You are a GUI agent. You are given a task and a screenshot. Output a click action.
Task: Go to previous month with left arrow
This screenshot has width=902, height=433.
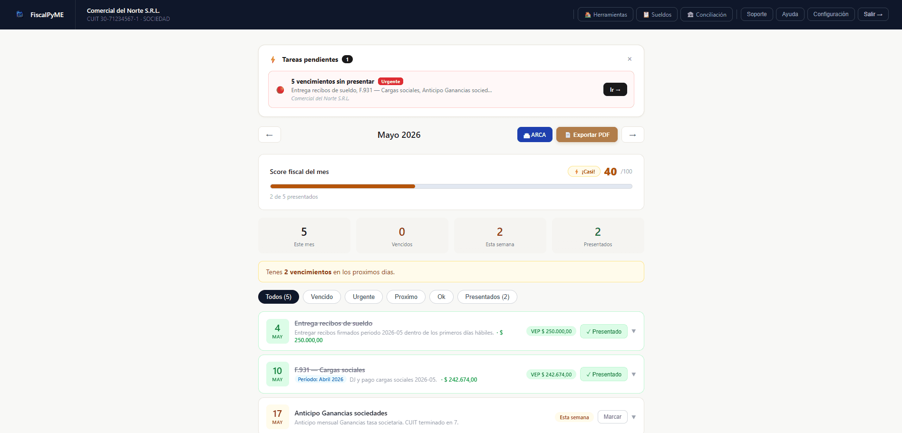pyautogui.click(x=270, y=135)
